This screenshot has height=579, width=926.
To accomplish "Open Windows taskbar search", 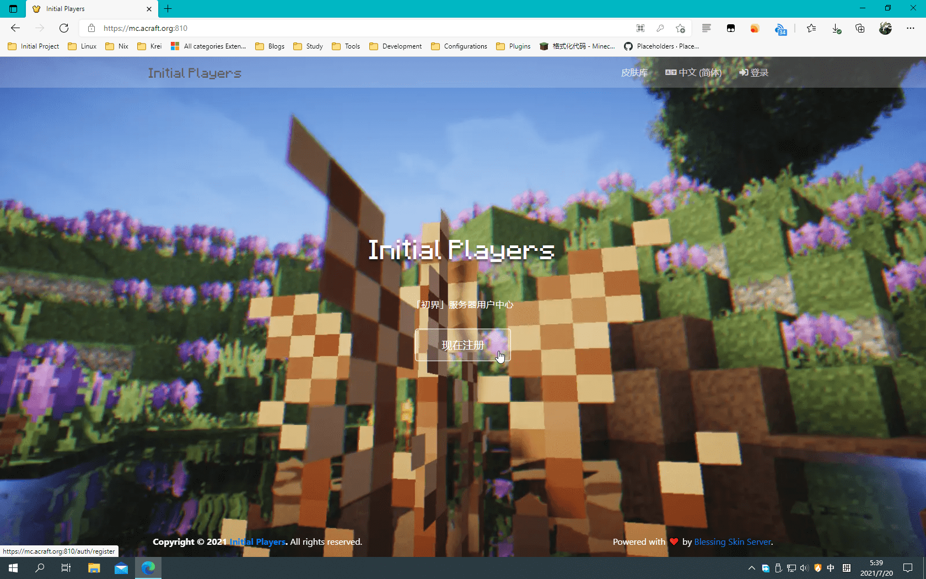I will click(x=40, y=567).
